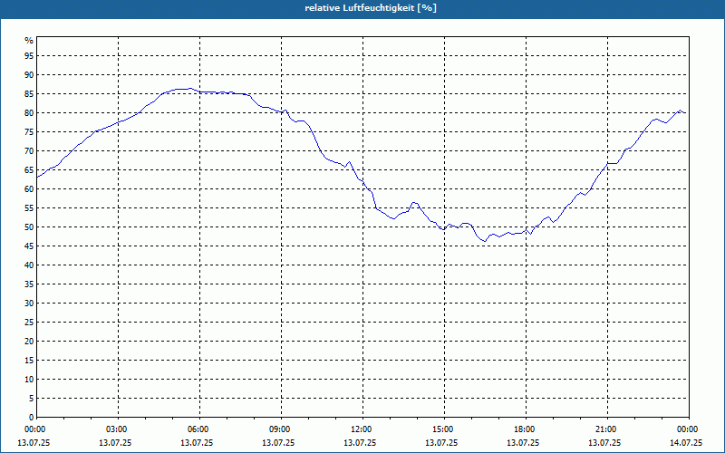
Task: Click the y-axis label '60'
Action: click(x=29, y=189)
